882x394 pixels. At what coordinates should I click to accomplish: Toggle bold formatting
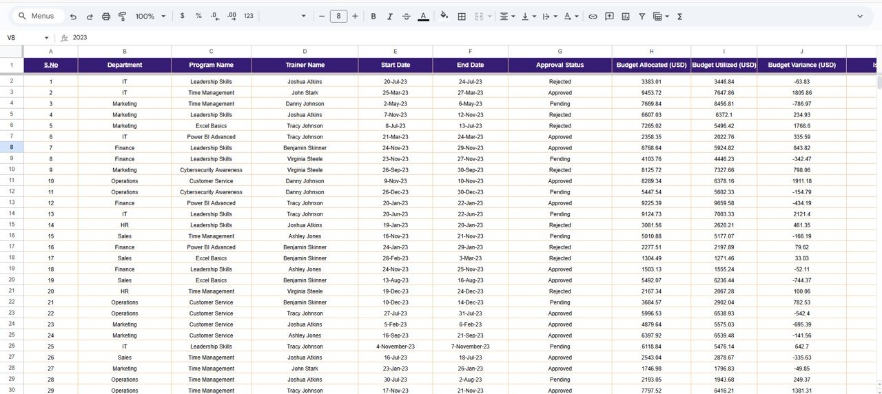pyautogui.click(x=373, y=17)
